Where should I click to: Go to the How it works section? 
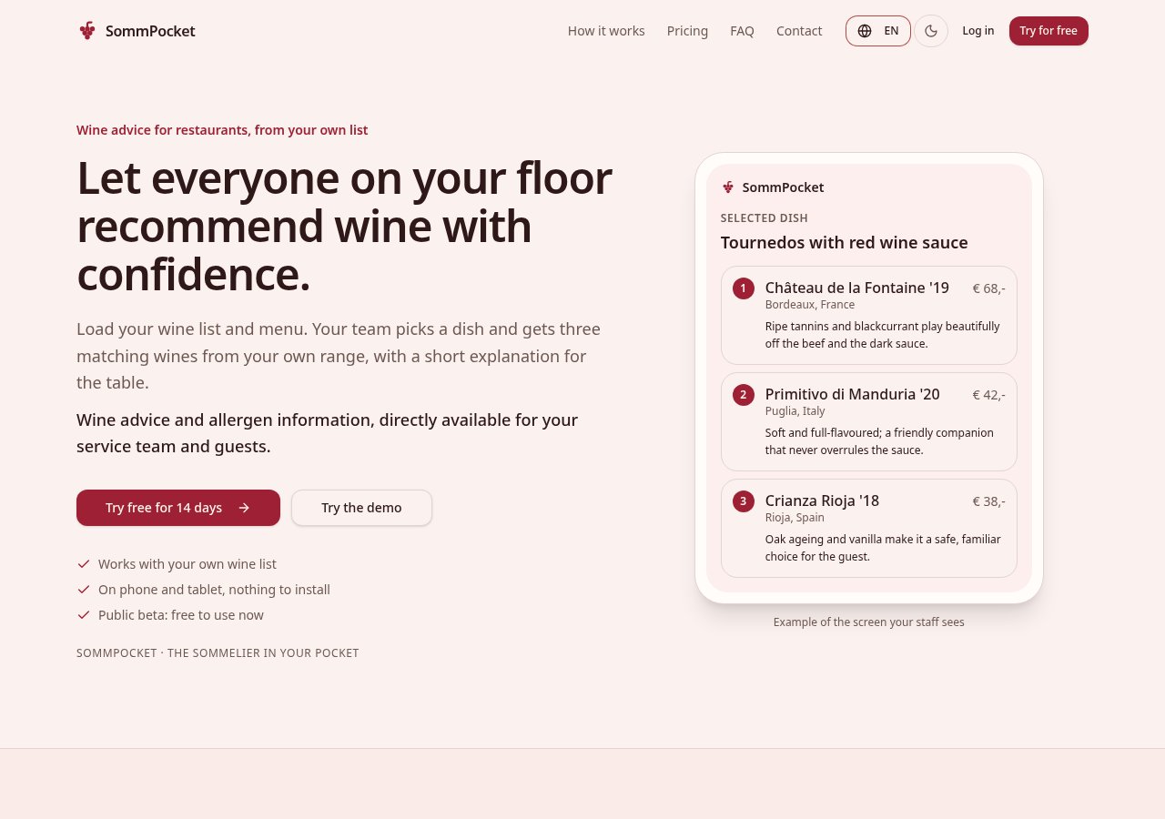point(606,31)
